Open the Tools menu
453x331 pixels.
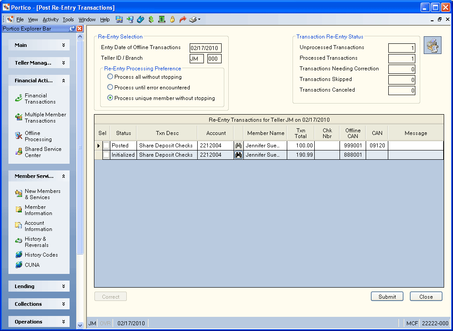pos(68,19)
